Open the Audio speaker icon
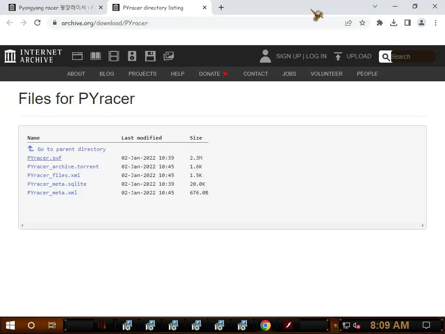 (x=132, y=56)
